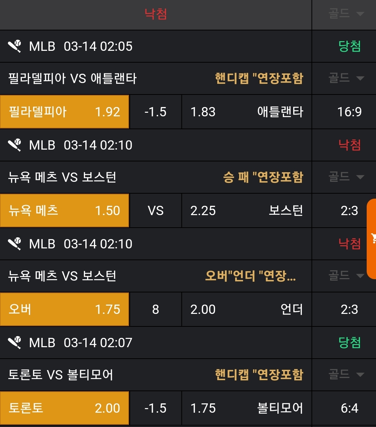Screen dimensions: 376x427
Task: Click the baseball icon above the 오버/언더 market row
Action: point(15,244)
